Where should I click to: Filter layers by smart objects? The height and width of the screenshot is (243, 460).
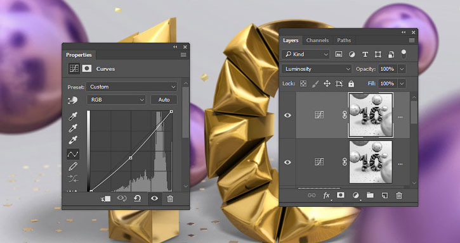click(x=391, y=54)
